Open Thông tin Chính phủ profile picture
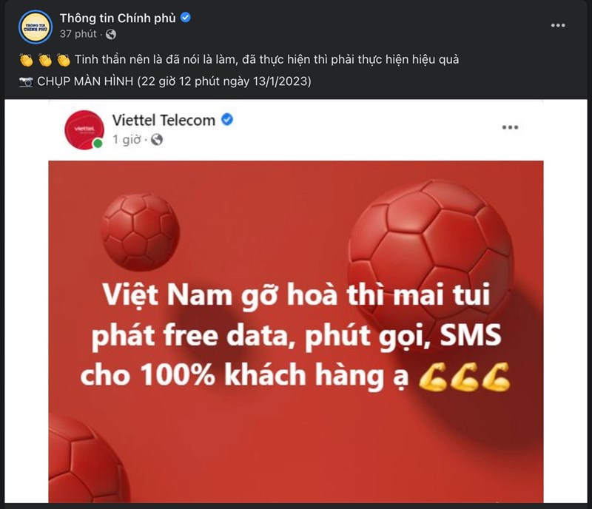 tap(36, 27)
